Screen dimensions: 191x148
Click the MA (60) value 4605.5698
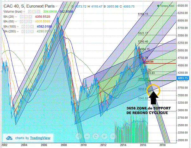(x=43, y=22)
